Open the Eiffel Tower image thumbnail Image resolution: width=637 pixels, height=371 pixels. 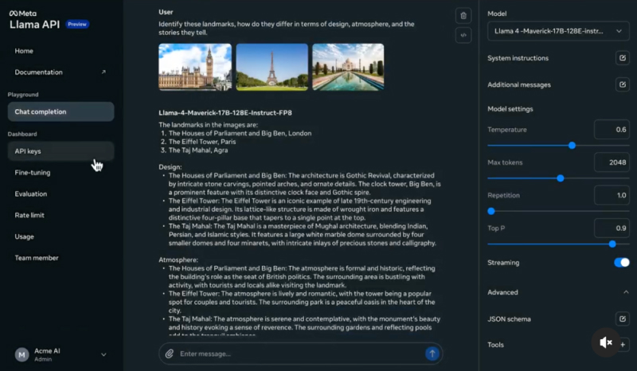[272, 67]
